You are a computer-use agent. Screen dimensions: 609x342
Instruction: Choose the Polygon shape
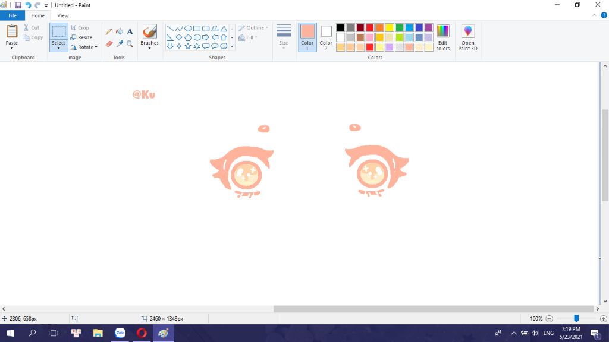pyautogui.click(x=214, y=28)
